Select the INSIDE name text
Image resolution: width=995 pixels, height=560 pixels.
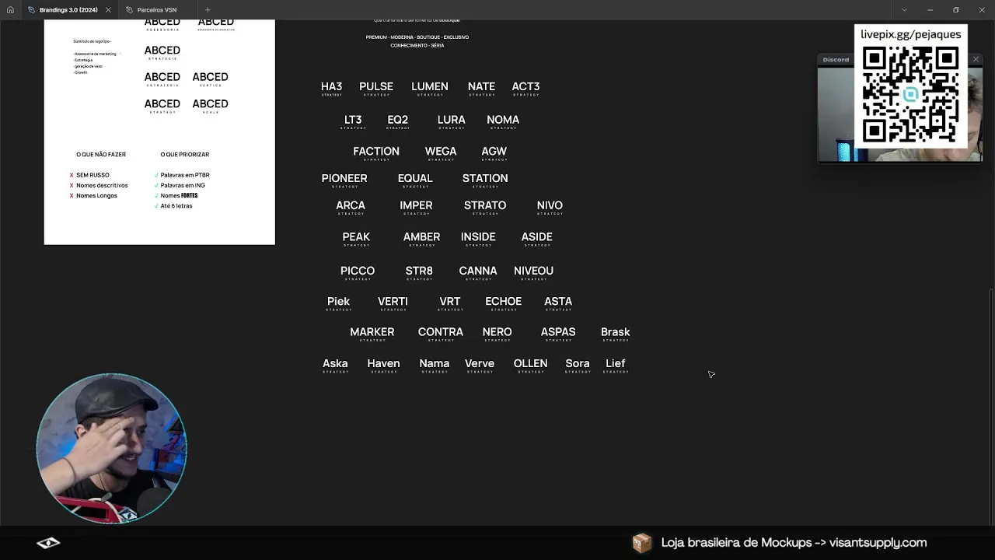point(478,237)
